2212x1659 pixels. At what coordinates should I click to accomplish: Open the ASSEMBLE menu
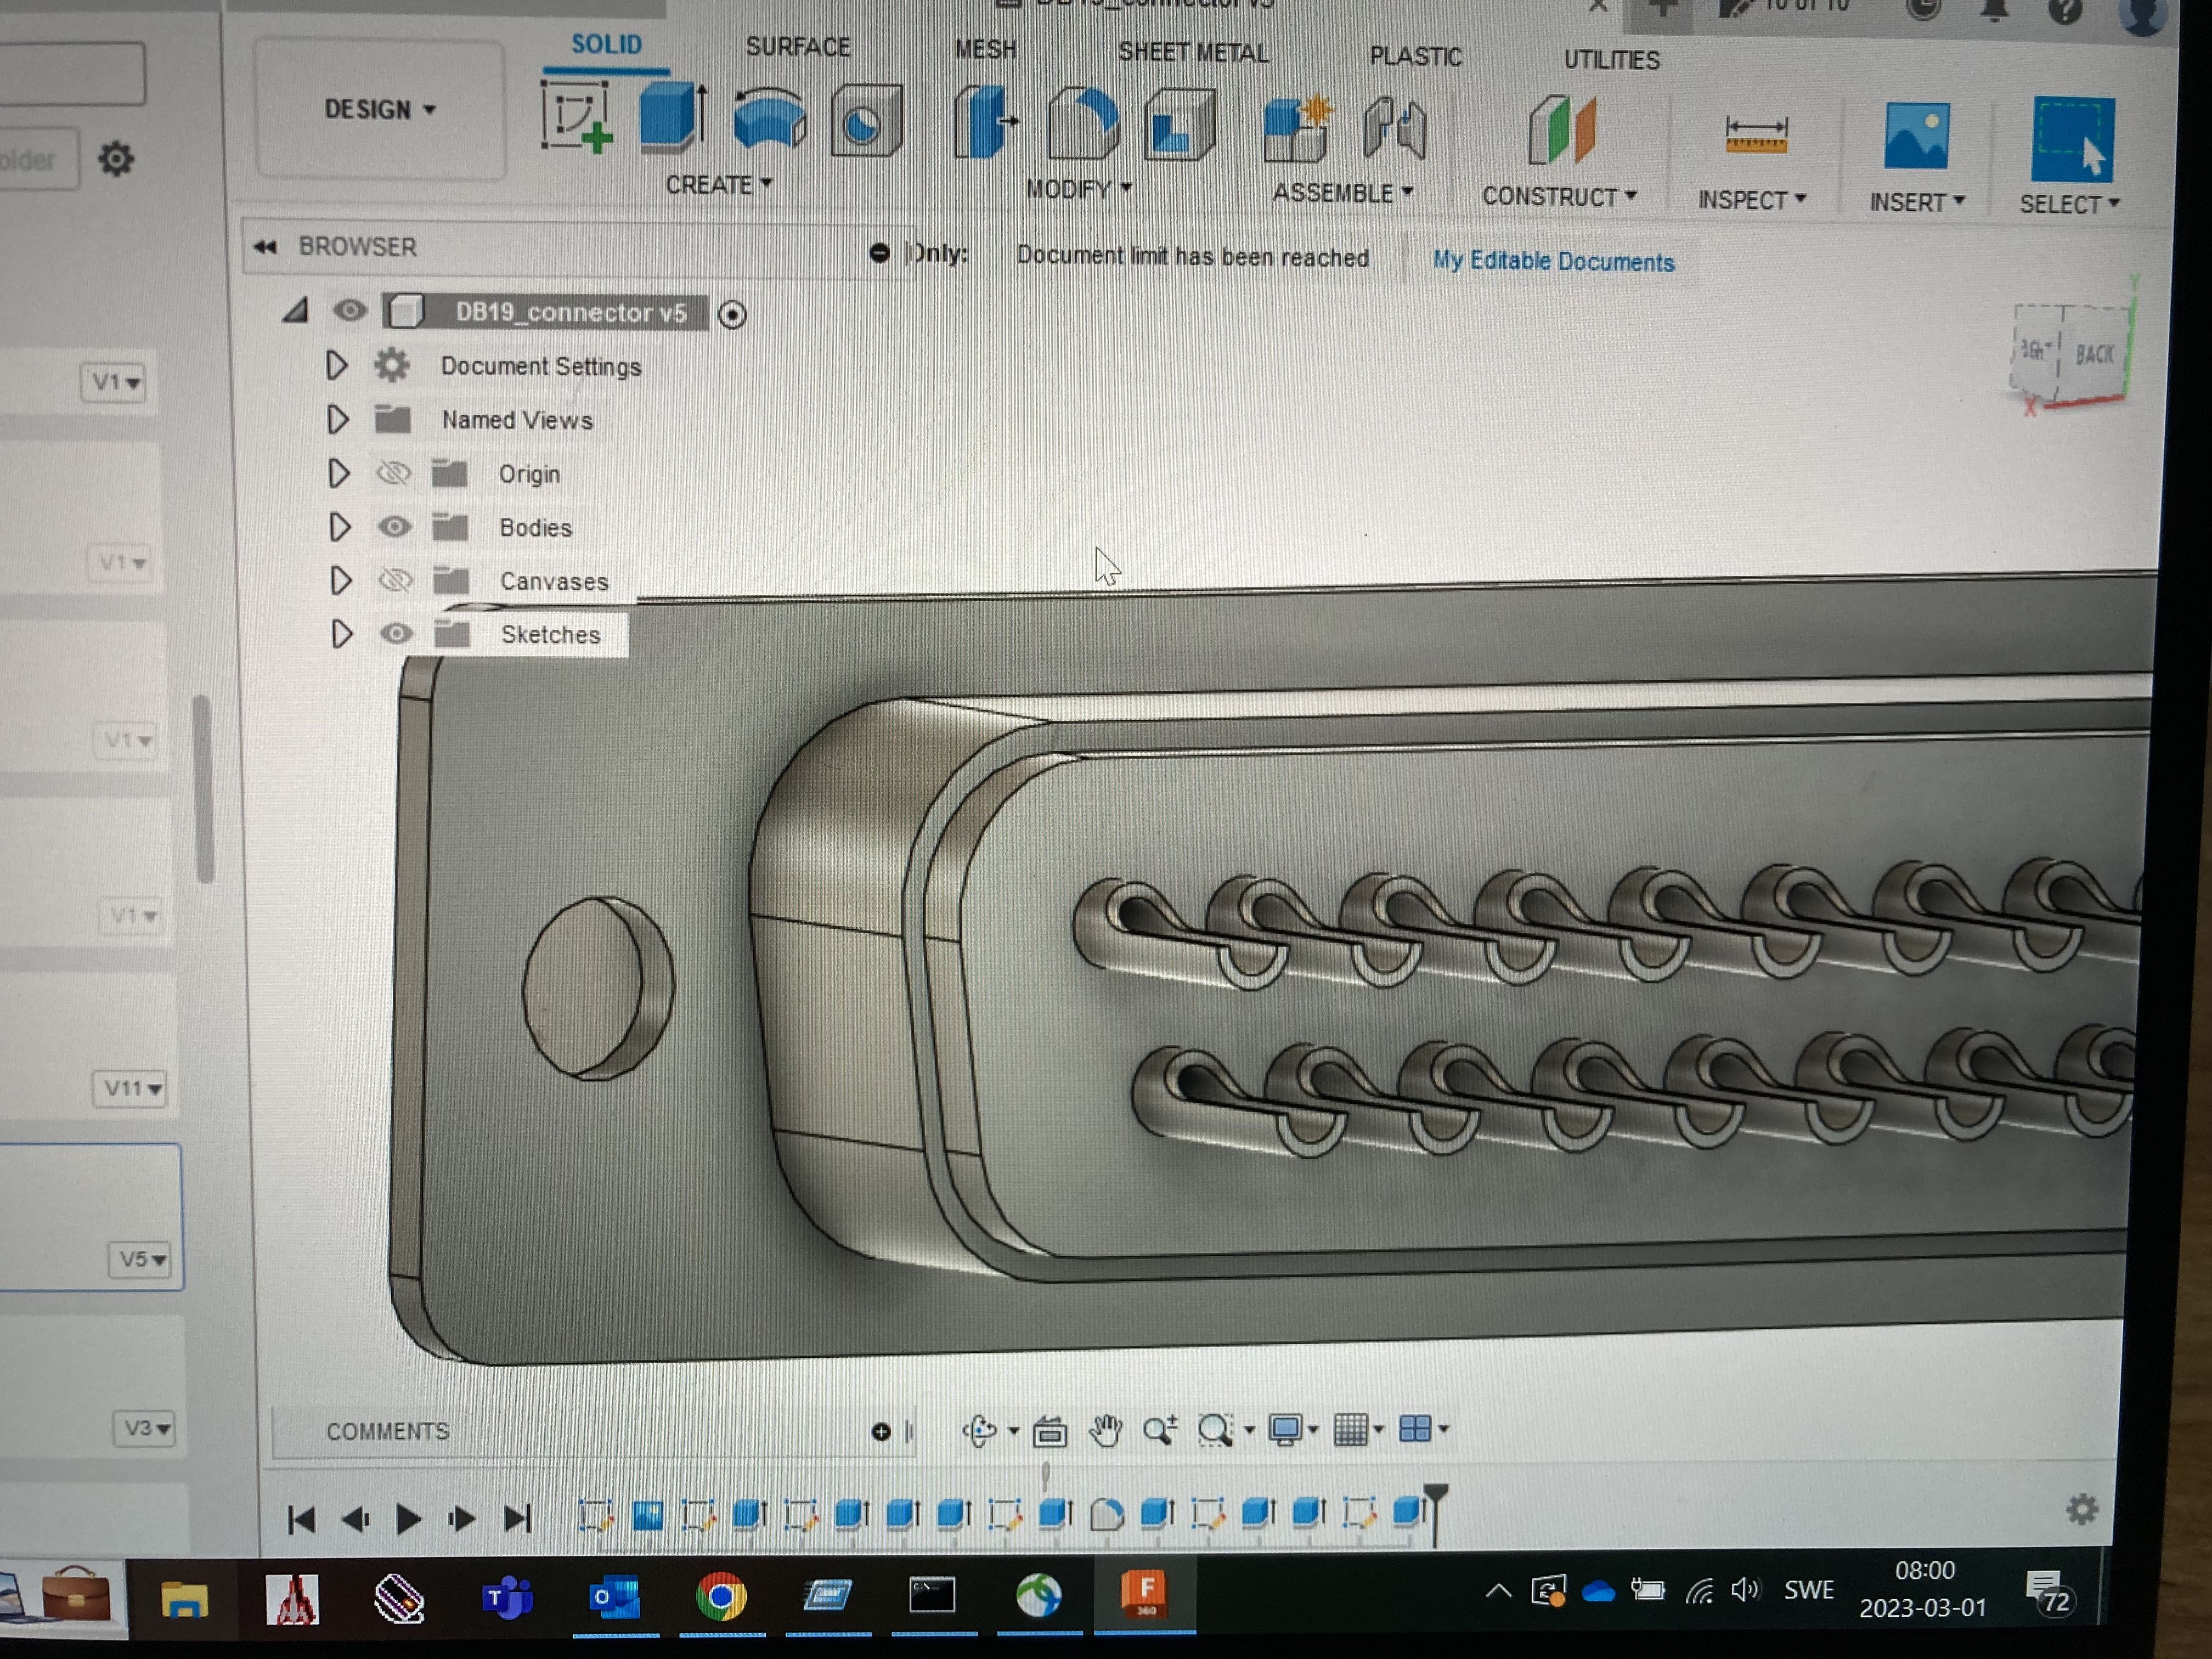tap(1342, 193)
